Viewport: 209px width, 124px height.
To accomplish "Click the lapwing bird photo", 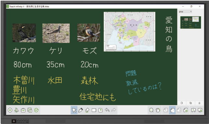I will point(56,33).
